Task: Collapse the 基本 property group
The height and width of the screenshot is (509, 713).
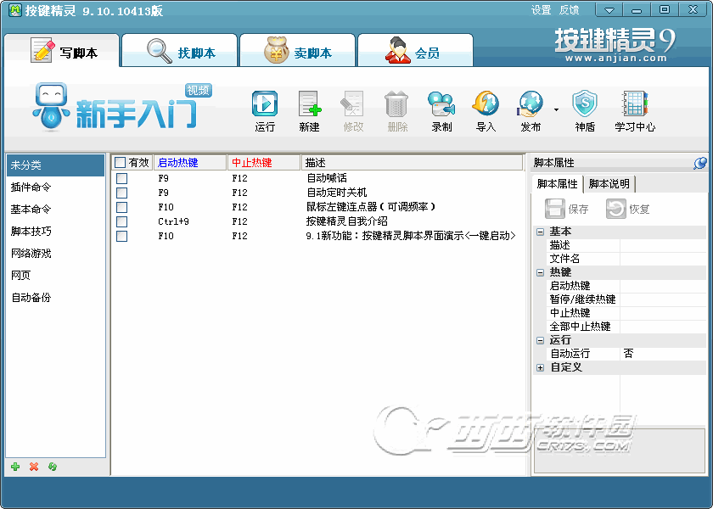Action: [541, 232]
